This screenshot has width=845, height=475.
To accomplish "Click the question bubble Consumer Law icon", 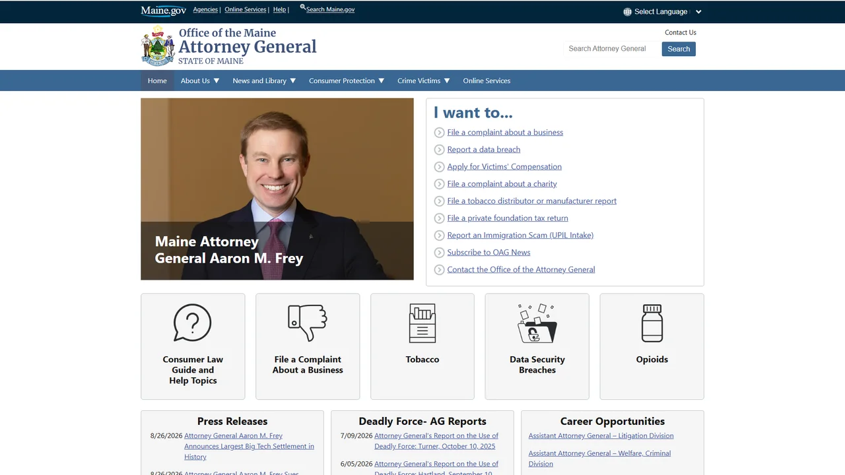I will point(193,323).
